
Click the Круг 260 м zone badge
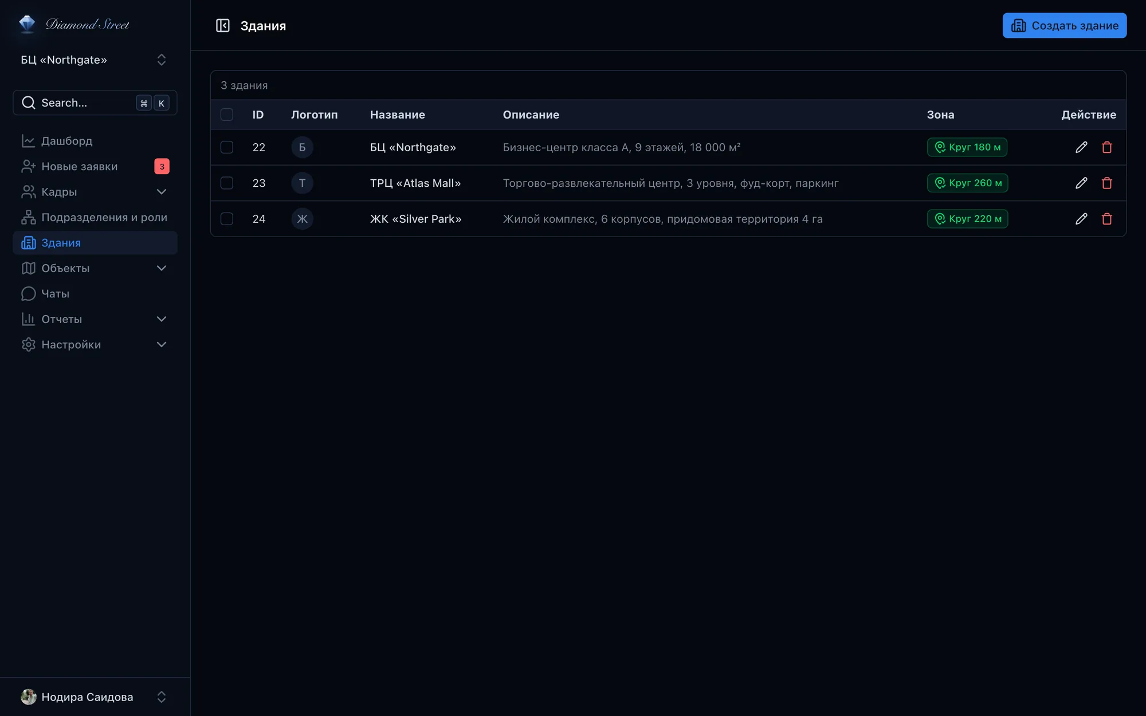click(967, 183)
